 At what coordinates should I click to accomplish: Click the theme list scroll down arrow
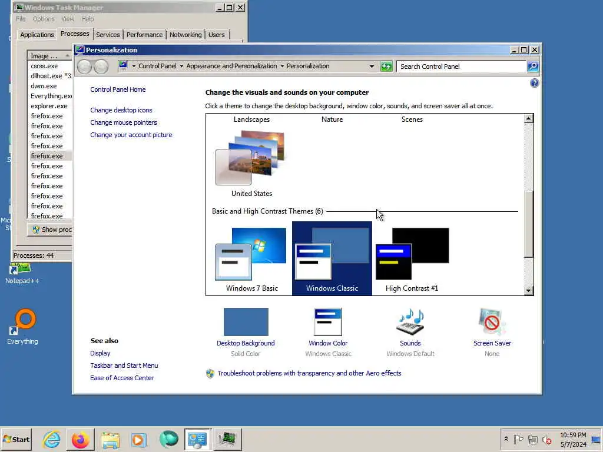pos(528,291)
